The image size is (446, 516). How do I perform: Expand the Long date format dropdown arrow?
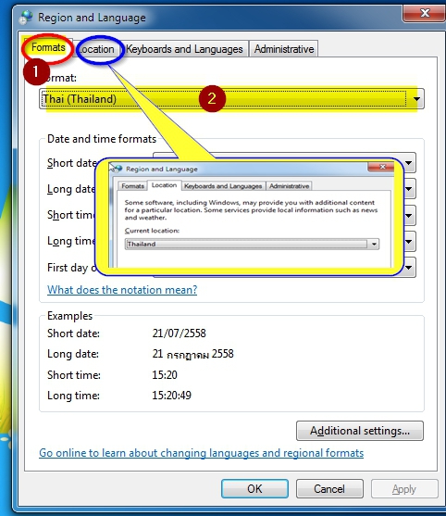[x=409, y=189]
